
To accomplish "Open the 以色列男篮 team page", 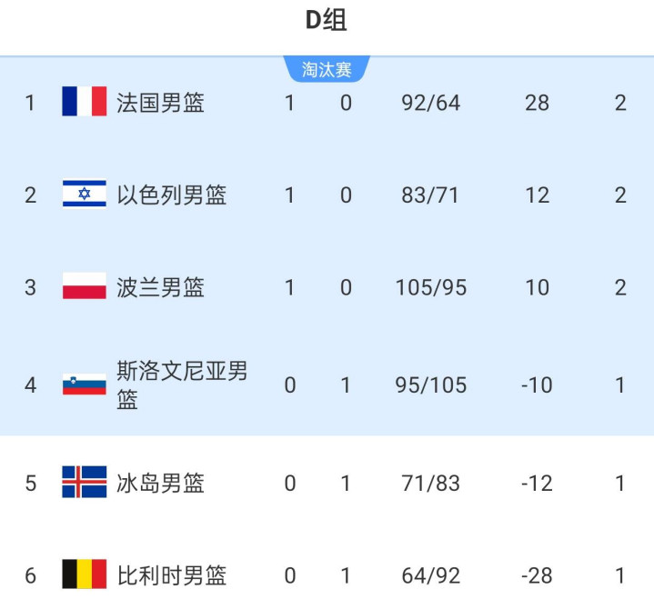I will click(x=171, y=195).
